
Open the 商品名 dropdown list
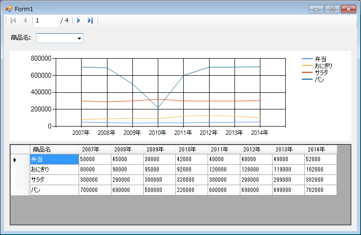click(x=79, y=38)
